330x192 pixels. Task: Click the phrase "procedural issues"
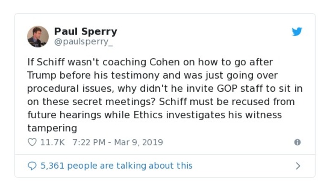(x=68, y=88)
